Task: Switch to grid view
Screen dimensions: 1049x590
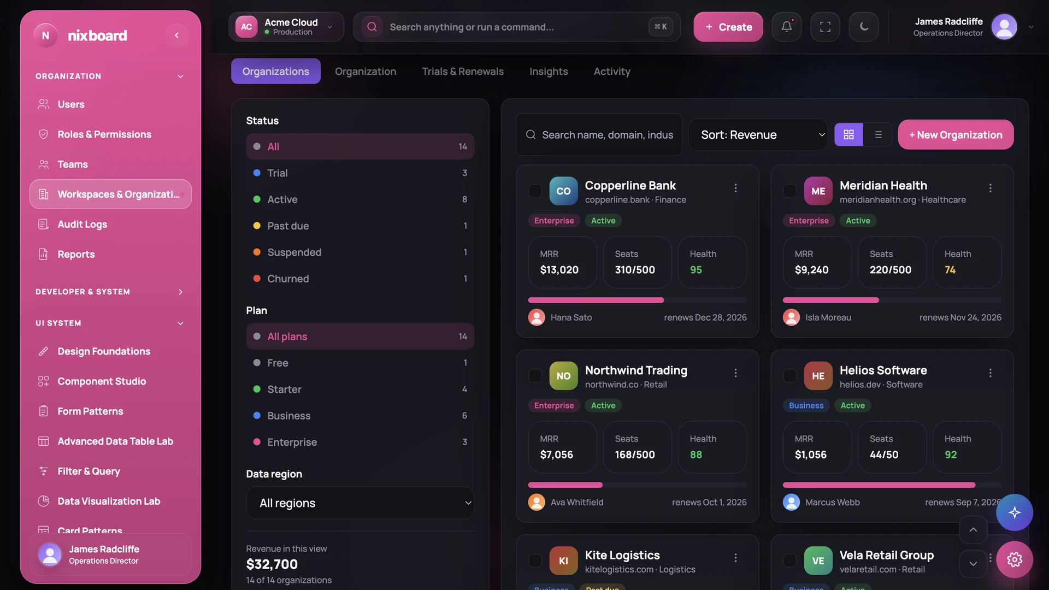Action: click(x=848, y=134)
